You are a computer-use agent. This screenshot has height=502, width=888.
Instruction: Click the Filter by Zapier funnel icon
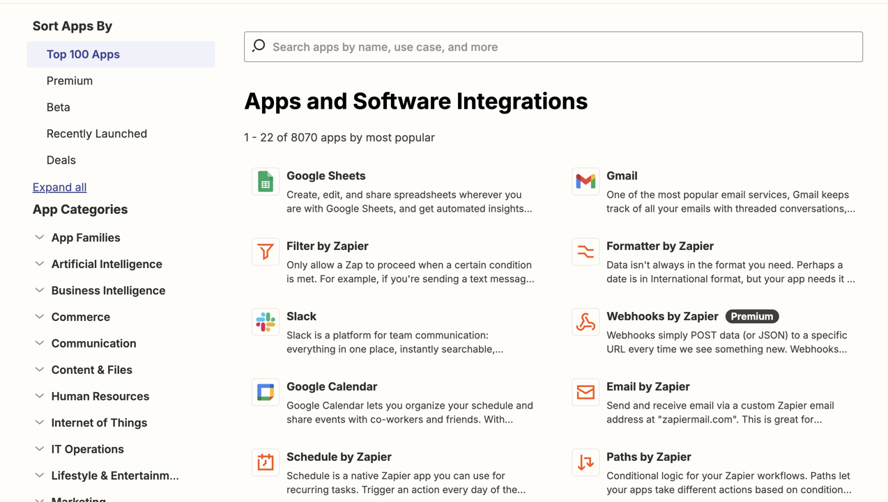pos(265,251)
